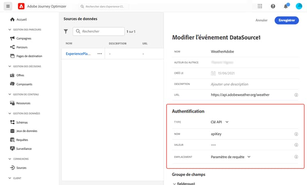Focus the Rechercher data sources field

(x=99, y=31)
